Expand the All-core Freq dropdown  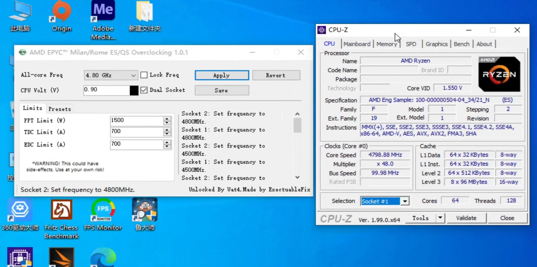tap(111, 75)
